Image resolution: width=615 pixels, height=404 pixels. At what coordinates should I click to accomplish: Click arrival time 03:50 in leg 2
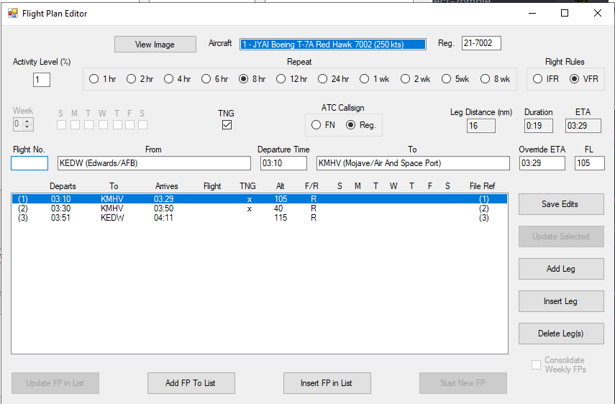[x=163, y=208]
